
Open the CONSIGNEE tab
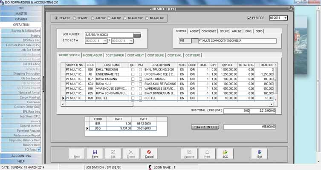point(209,31)
